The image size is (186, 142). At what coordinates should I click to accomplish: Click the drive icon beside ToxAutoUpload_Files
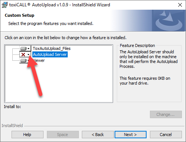pyautogui.click(x=23, y=48)
